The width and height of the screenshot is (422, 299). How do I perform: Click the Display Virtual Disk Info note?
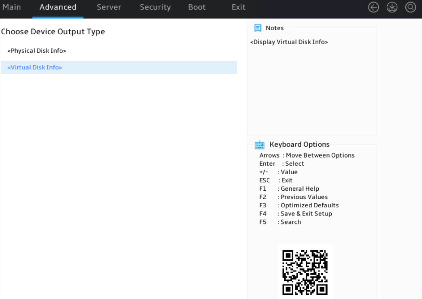289,42
